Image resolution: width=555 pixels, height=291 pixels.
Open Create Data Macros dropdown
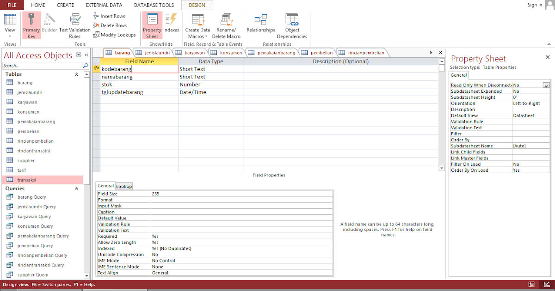click(x=198, y=26)
